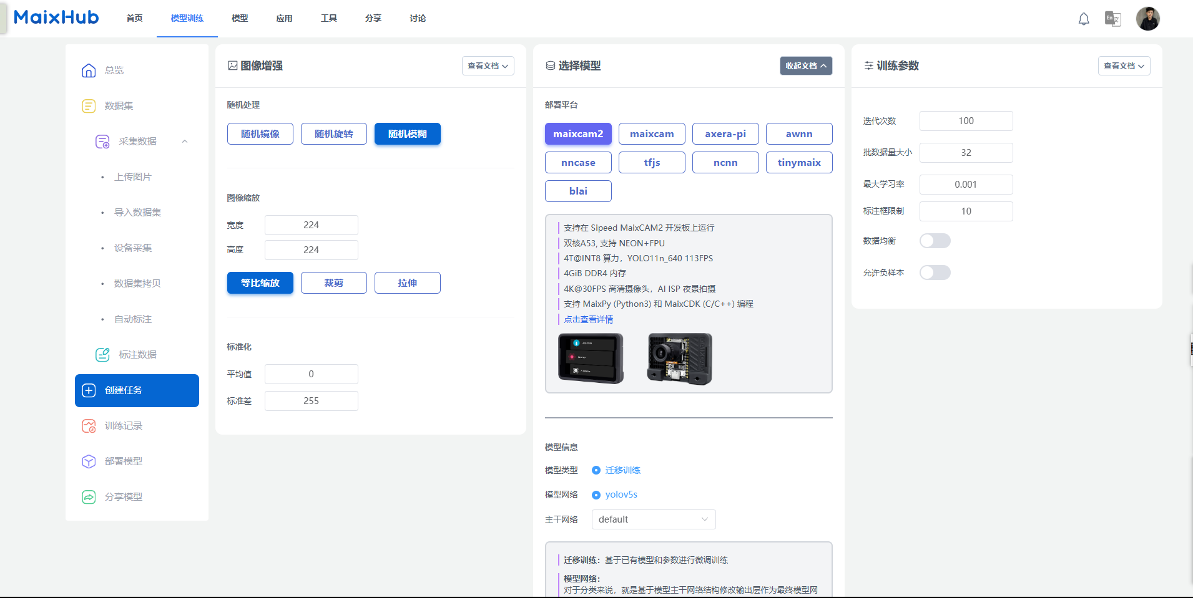Click the 标注数据 sidebar icon
The image size is (1193, 598).
click(102, 355)
